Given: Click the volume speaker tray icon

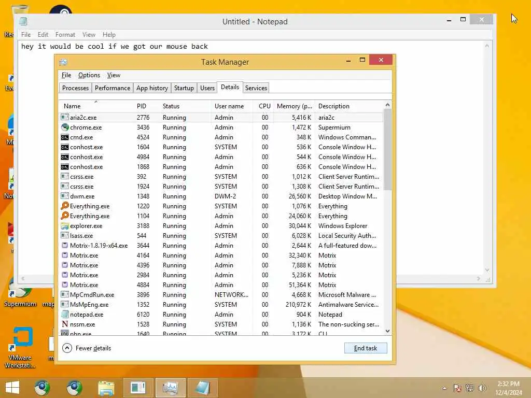Looking at the screenshot, I should tap(482, 388).
